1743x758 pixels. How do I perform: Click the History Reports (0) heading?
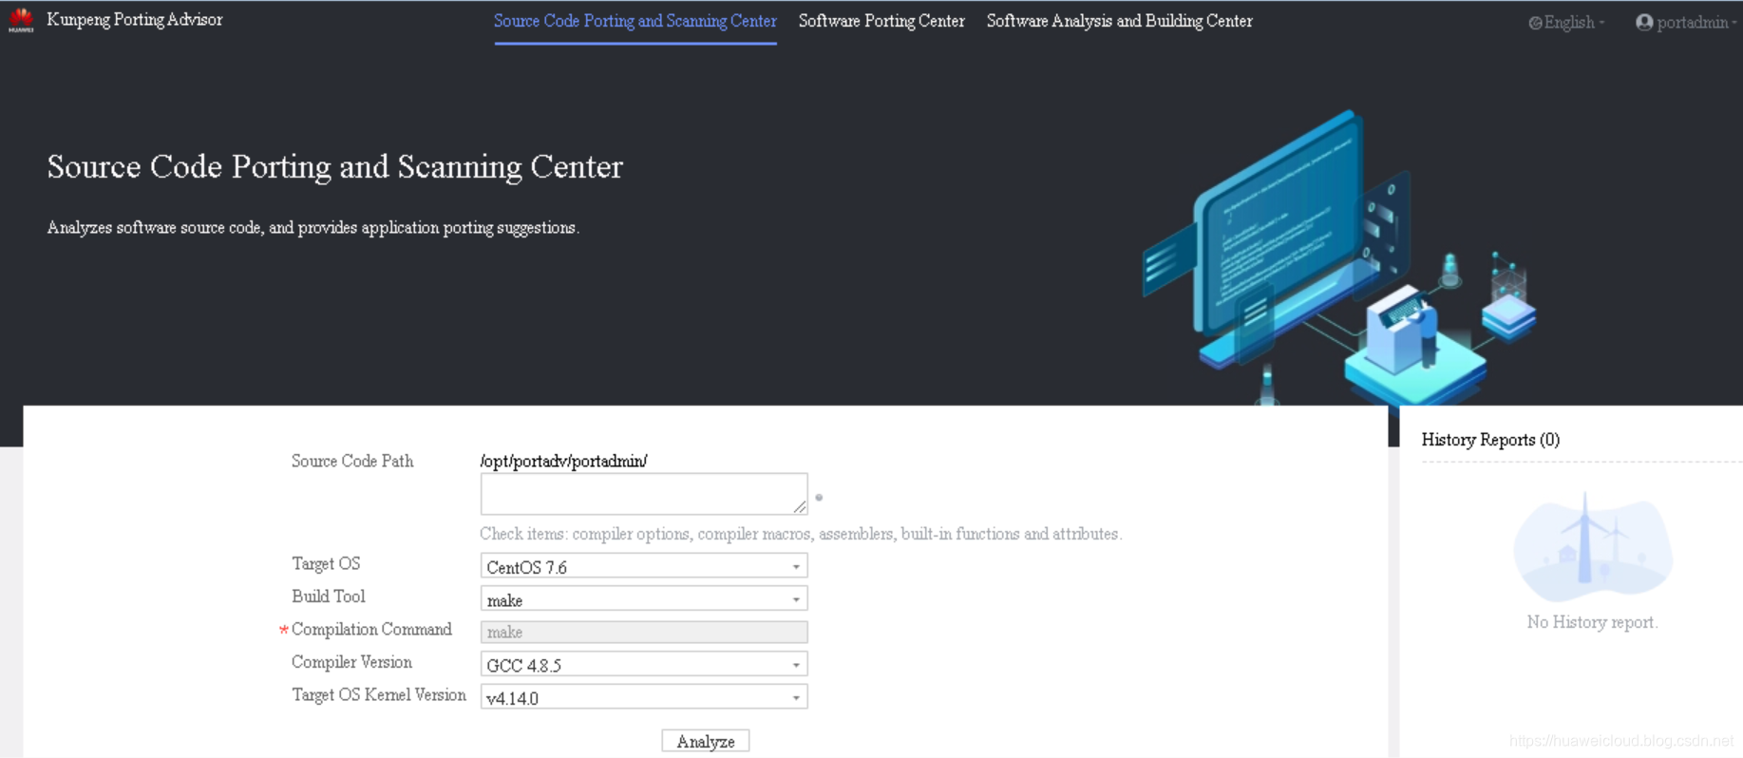[x=1490, y=440]
